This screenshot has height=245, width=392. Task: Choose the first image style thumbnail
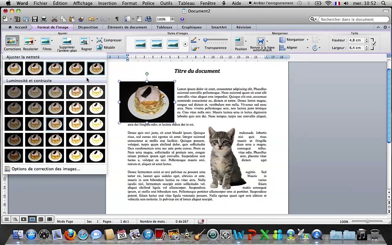pos(140,44)
